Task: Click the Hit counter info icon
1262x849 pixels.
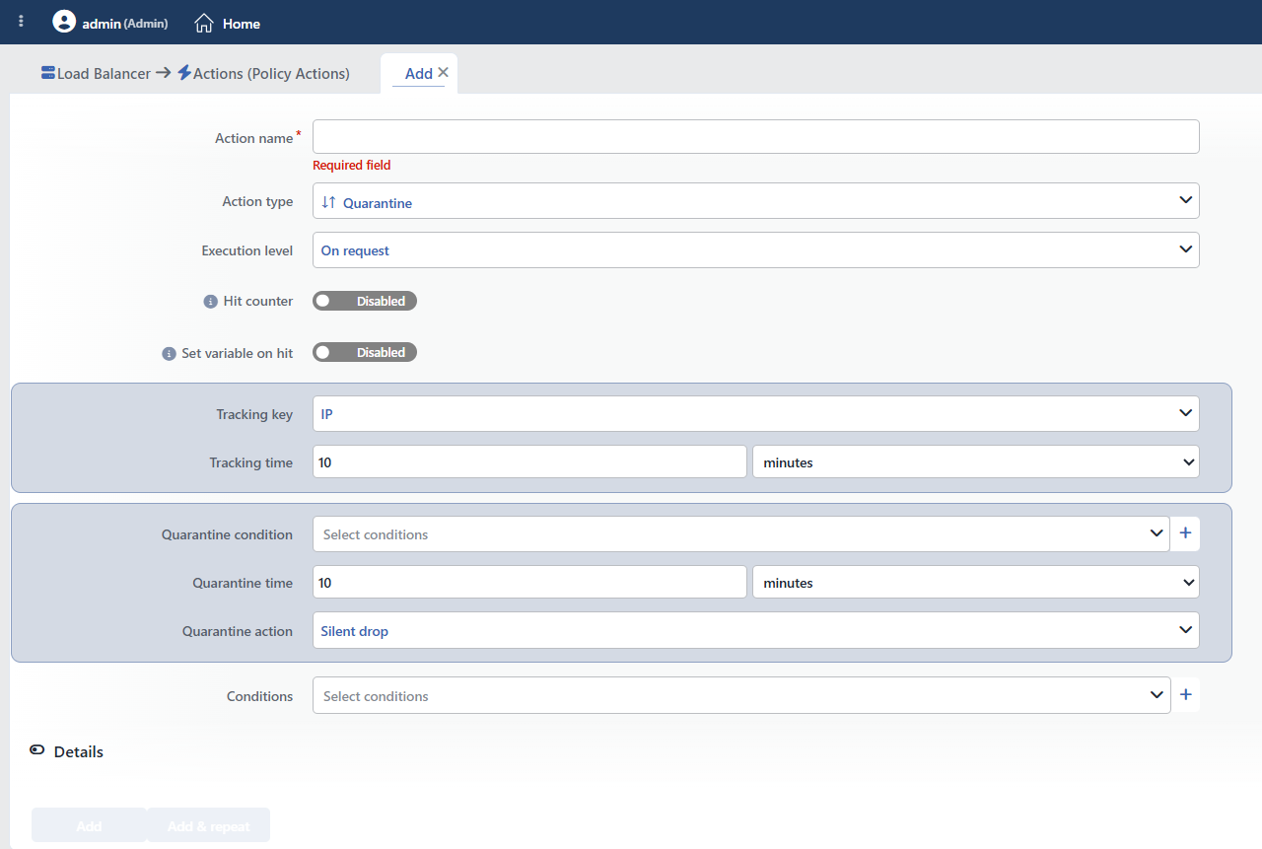Action: 210,302
